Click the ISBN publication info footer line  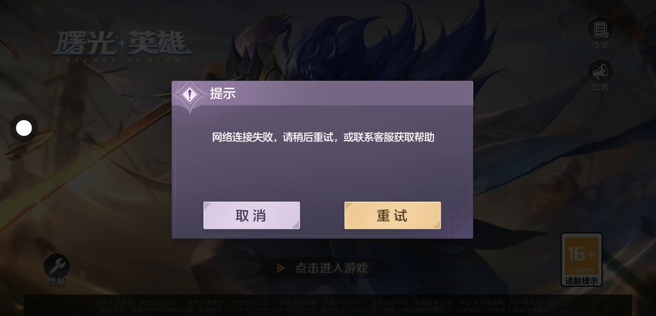coord(326,310)
